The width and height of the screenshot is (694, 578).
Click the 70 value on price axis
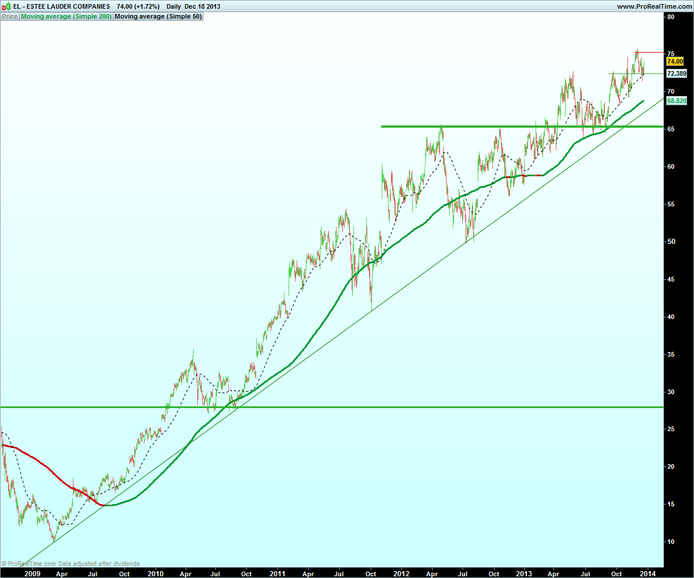click(671, 92)
